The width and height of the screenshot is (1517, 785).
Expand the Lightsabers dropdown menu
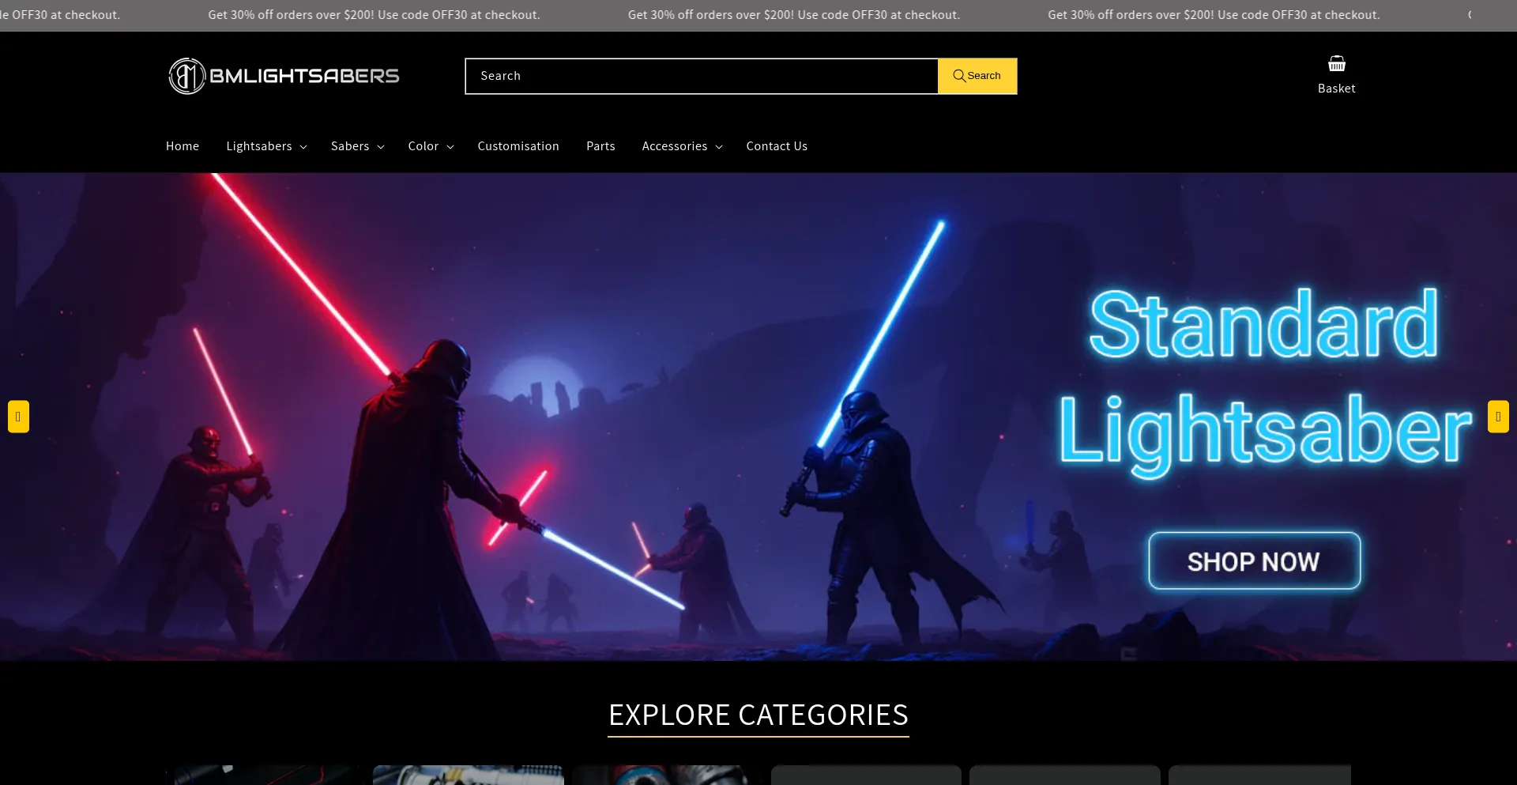[x=266, y=146]
